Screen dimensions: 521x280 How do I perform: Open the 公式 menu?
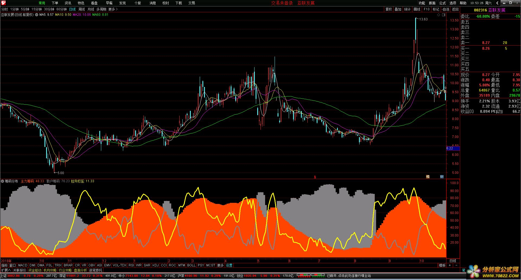point(442,3)
